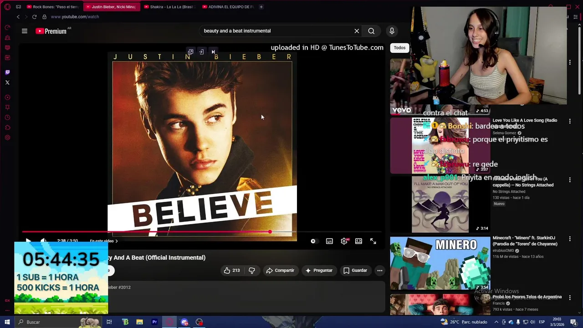
Task: Open the Opera GX menu logo
Action: tap(7, 7)
